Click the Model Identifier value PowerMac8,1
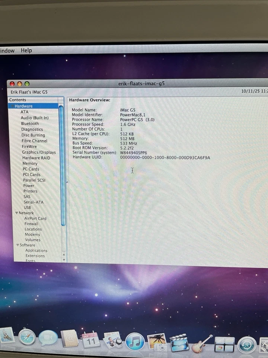Screen dimensions: 268x358 (133, 115)
